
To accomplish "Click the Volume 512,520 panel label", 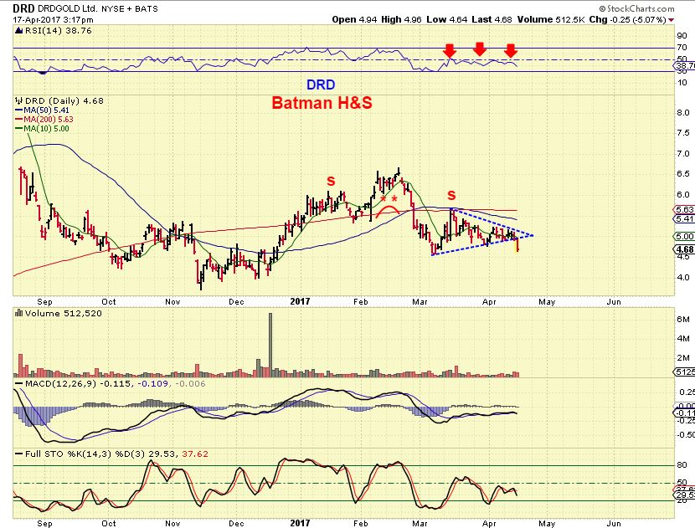I will click(64, 313).
